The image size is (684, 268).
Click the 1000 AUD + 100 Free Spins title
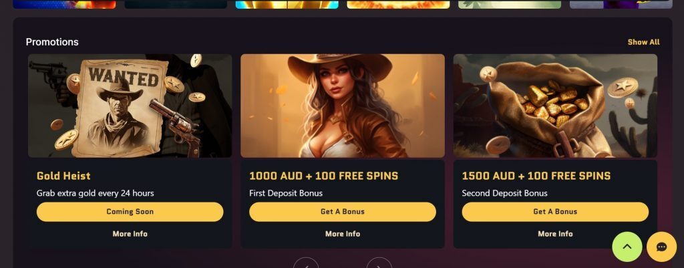click(x=324, y=176)
